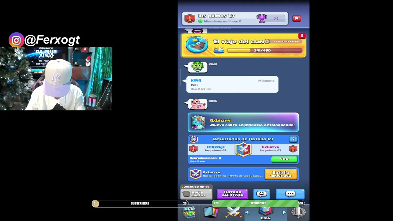Click green Ver replay button
The height and width of the screenshot is (221, 393).
(284, 159)
